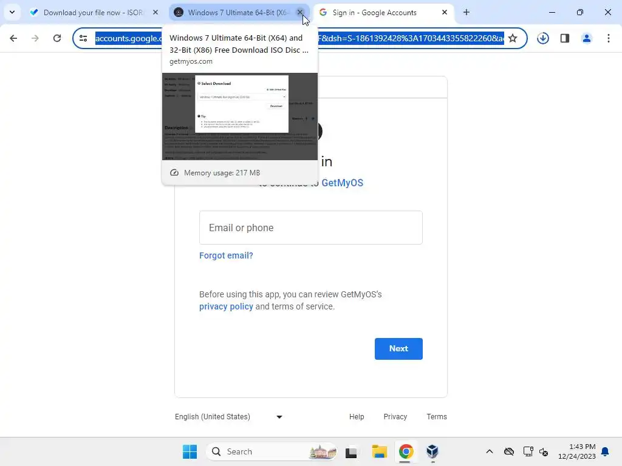Click the network display tray icon
622x466 pixels.
pyautogui.click(x=528, y=451)
